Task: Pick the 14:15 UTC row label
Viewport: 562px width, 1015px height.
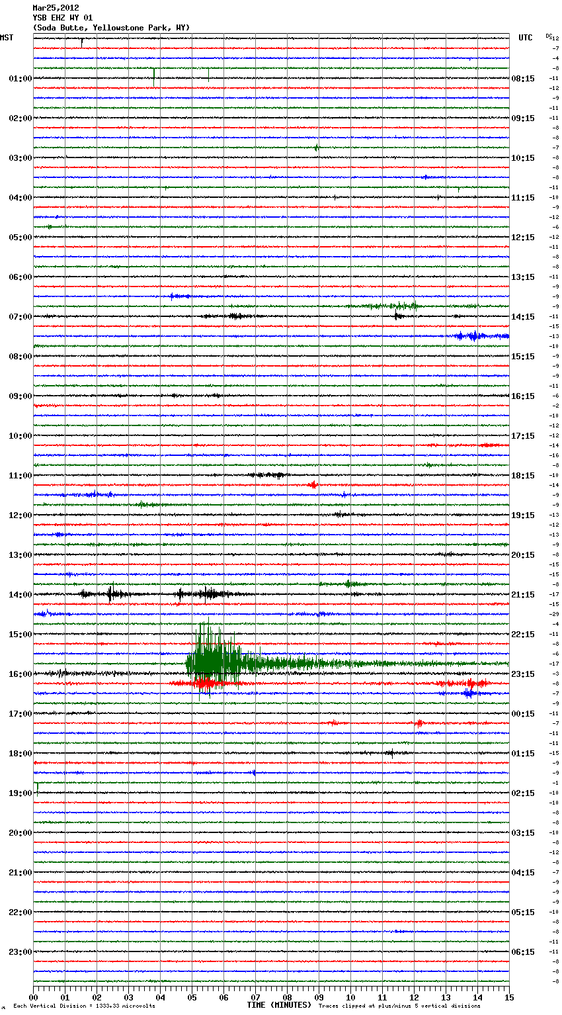Action: tap(523, 317)
